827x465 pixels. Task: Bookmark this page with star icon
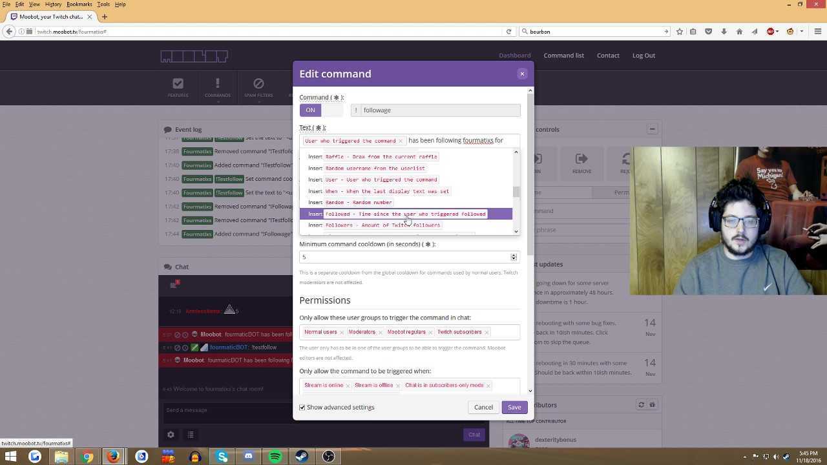pyautogui.click(x=680, y=32)
